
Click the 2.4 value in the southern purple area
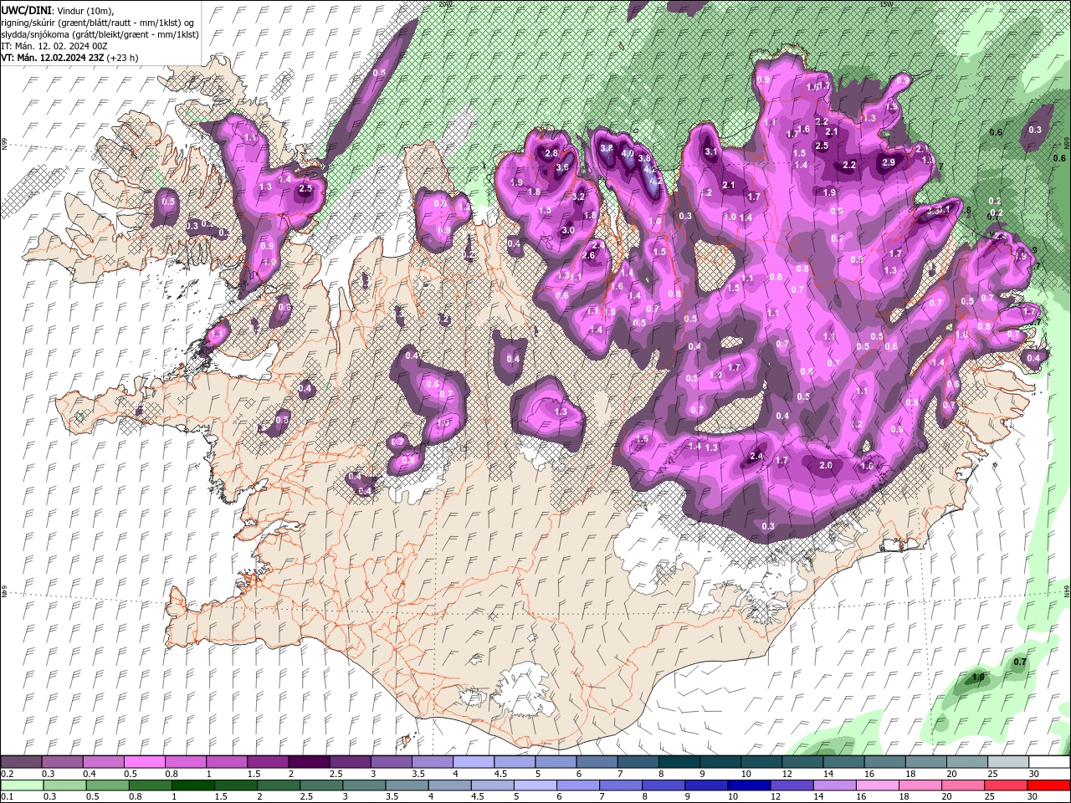(756, 456)
